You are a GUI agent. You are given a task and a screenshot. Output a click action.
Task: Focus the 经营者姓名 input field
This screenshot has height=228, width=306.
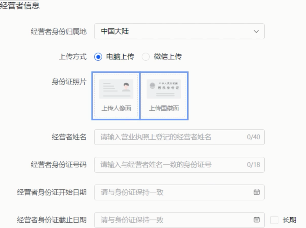pos(179,137)
